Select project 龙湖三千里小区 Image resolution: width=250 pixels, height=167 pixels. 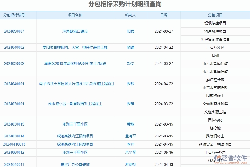click(x=76, y=124)
